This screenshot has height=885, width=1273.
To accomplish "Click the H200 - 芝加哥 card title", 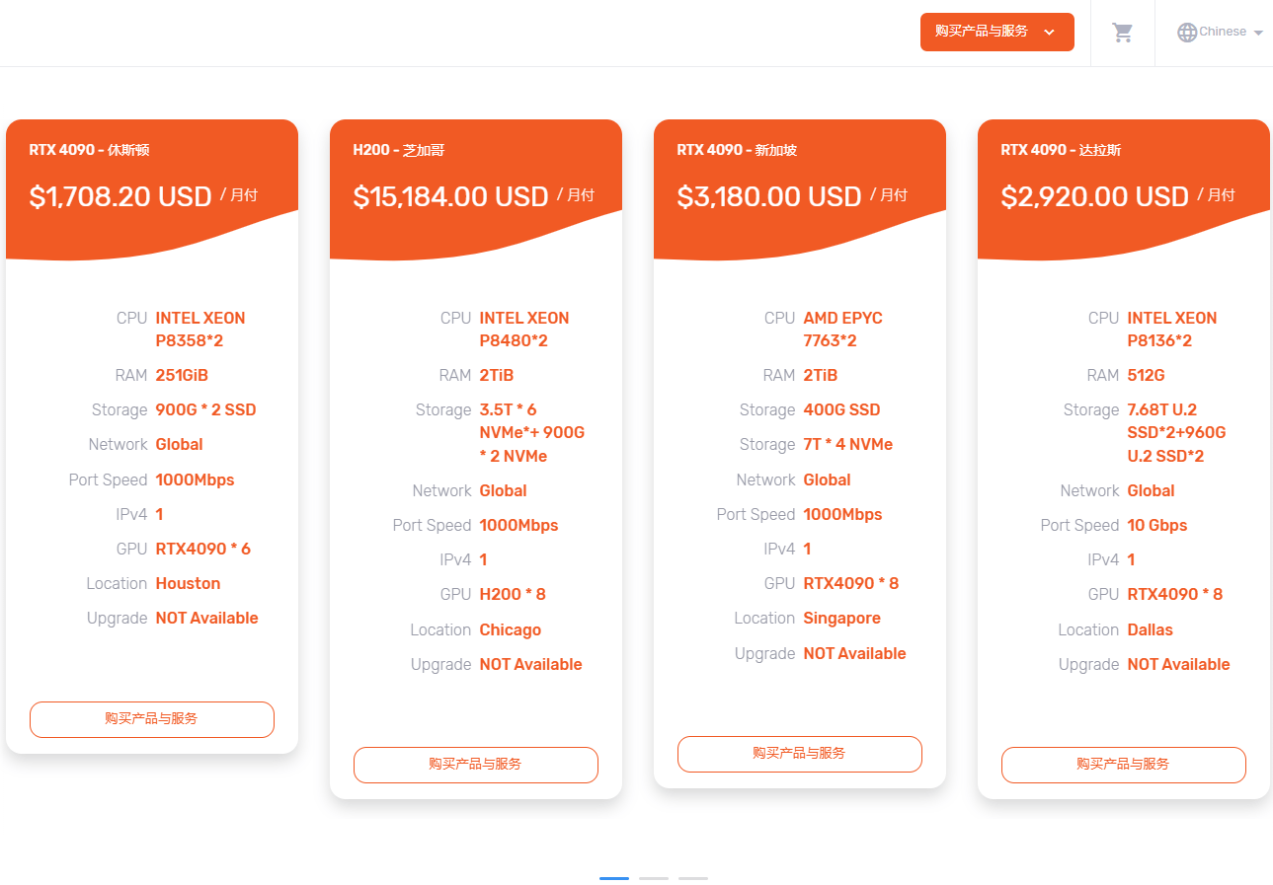I will [399, 150].
